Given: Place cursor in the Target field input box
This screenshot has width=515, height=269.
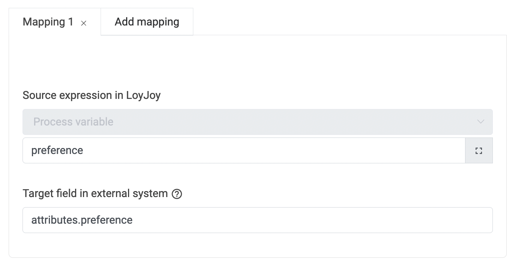Looking at the screenshot, I should click(x=257, y=220).
